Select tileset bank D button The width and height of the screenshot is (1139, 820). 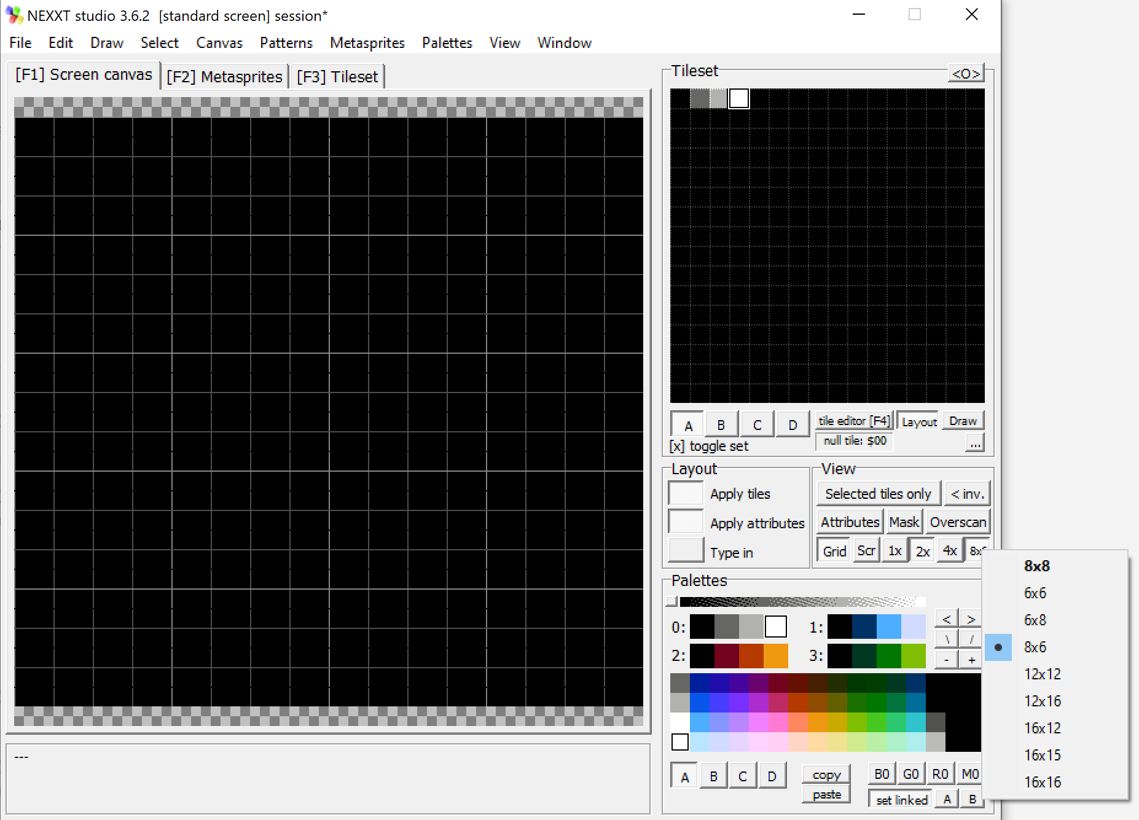(793, 424)
